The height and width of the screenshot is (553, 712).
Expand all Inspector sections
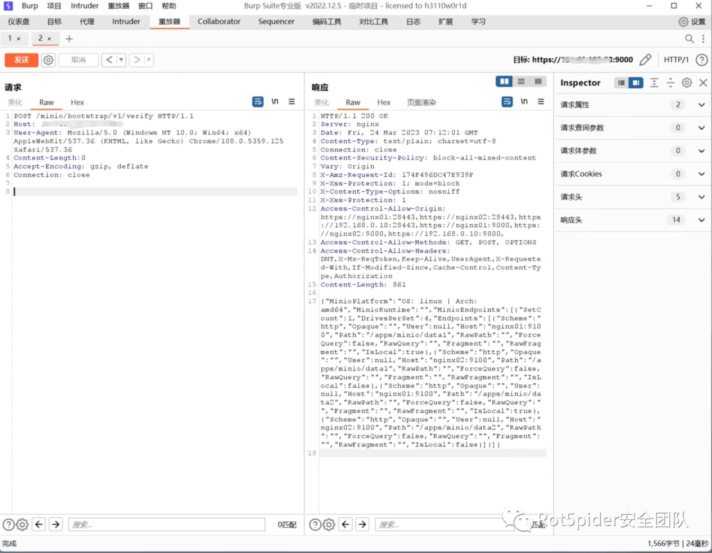tap(654, 82)
